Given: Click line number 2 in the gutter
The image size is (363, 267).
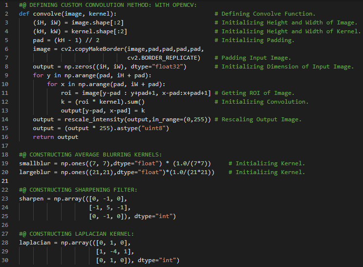Looking at the screenshot, I should pyautogui.click(x=7, y=14).
